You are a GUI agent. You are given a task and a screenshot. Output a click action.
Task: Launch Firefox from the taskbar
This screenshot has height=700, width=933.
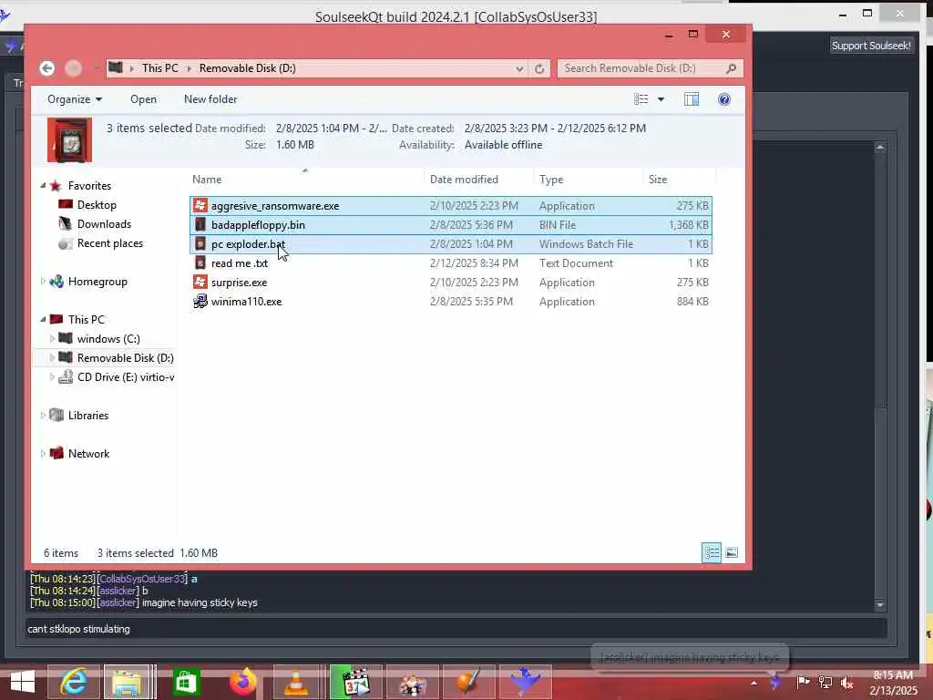tap(242, 682)
